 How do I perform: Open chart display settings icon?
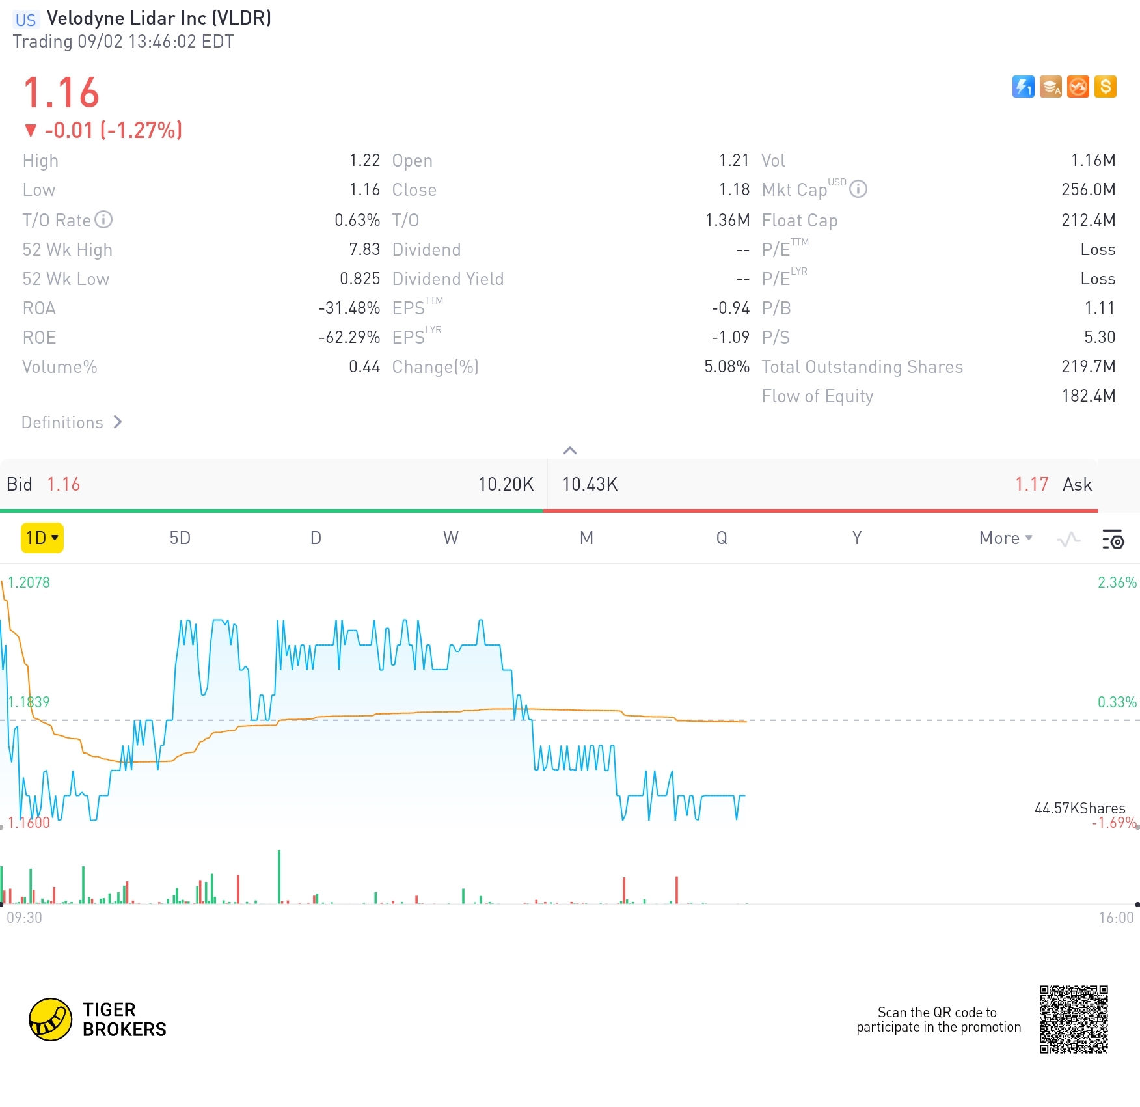pyautogui.click(x=1113, y=539)
